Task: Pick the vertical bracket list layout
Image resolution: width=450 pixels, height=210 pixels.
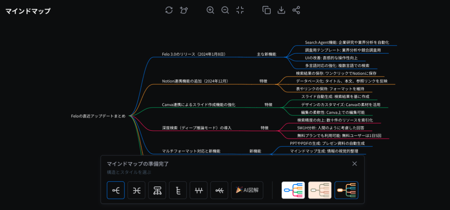Action: [x=178, y=190]
